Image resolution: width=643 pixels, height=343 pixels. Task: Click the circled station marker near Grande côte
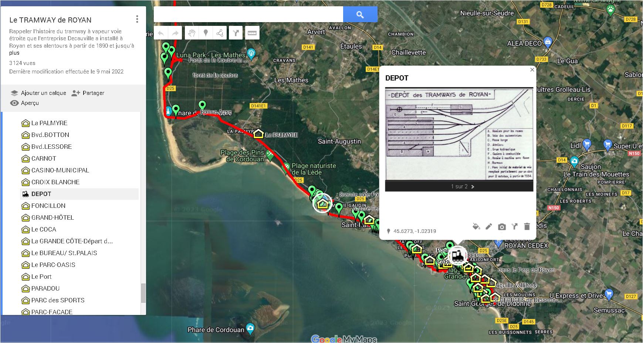(322, 203)
